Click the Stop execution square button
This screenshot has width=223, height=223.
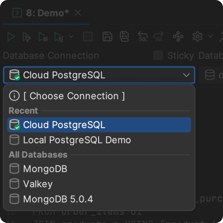click(x=88, y=37)
